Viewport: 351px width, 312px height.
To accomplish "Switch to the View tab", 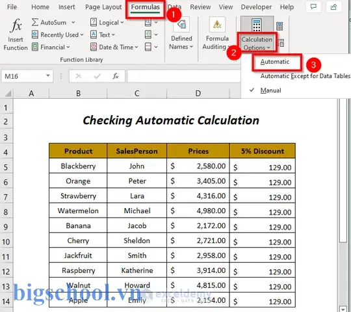I will point(226,7).
